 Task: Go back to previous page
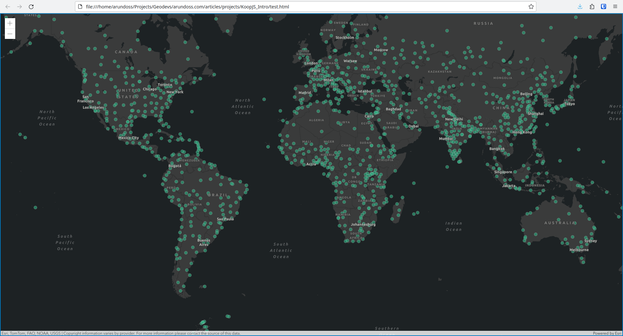8,6
